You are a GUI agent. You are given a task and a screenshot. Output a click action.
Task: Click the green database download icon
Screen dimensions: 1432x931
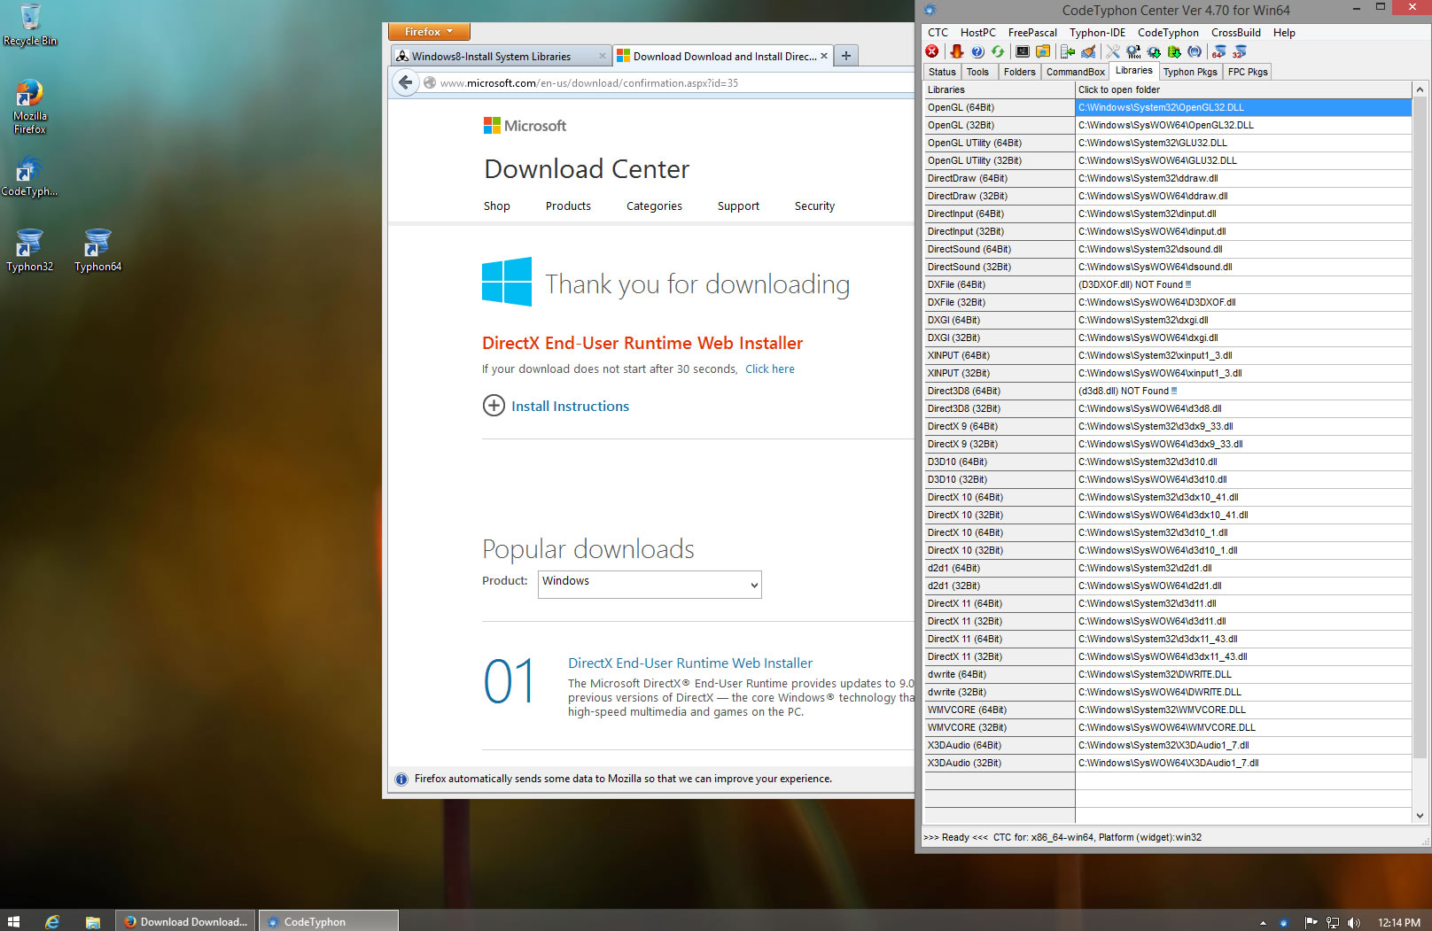pos(1174,51)
